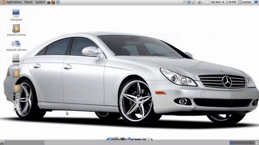Launch Firefox from the top panel
This screenshot has height=145, width=259.
(x=53, y=2)
